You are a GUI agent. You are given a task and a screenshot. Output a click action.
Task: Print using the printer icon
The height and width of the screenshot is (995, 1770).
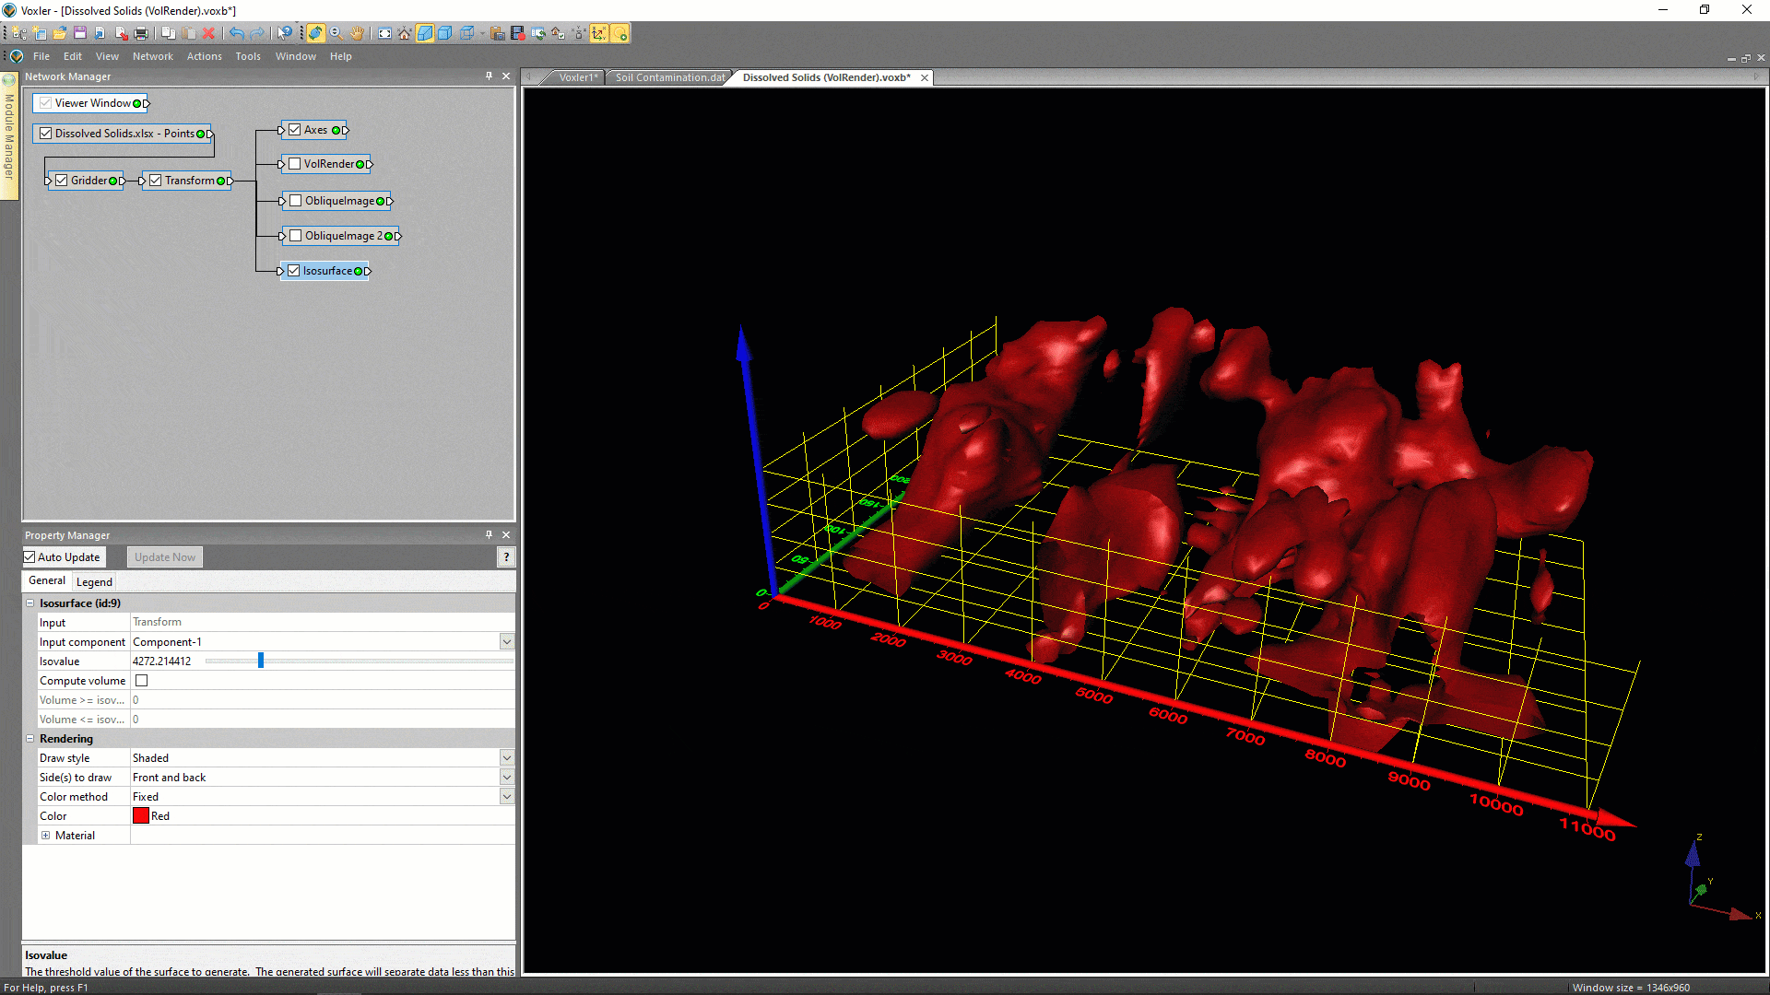pyautogui.click(x=141, y=33)
